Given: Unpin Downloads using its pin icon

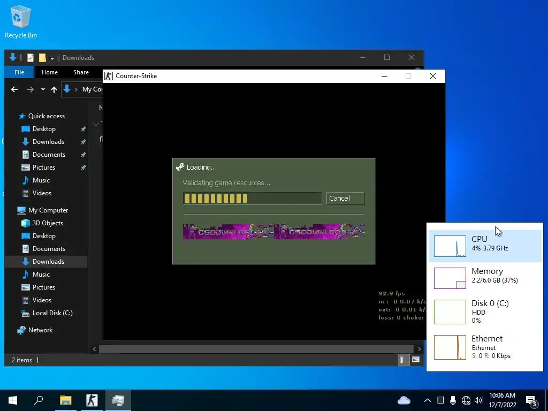Looking at the screenshot, I should [83, 142].
